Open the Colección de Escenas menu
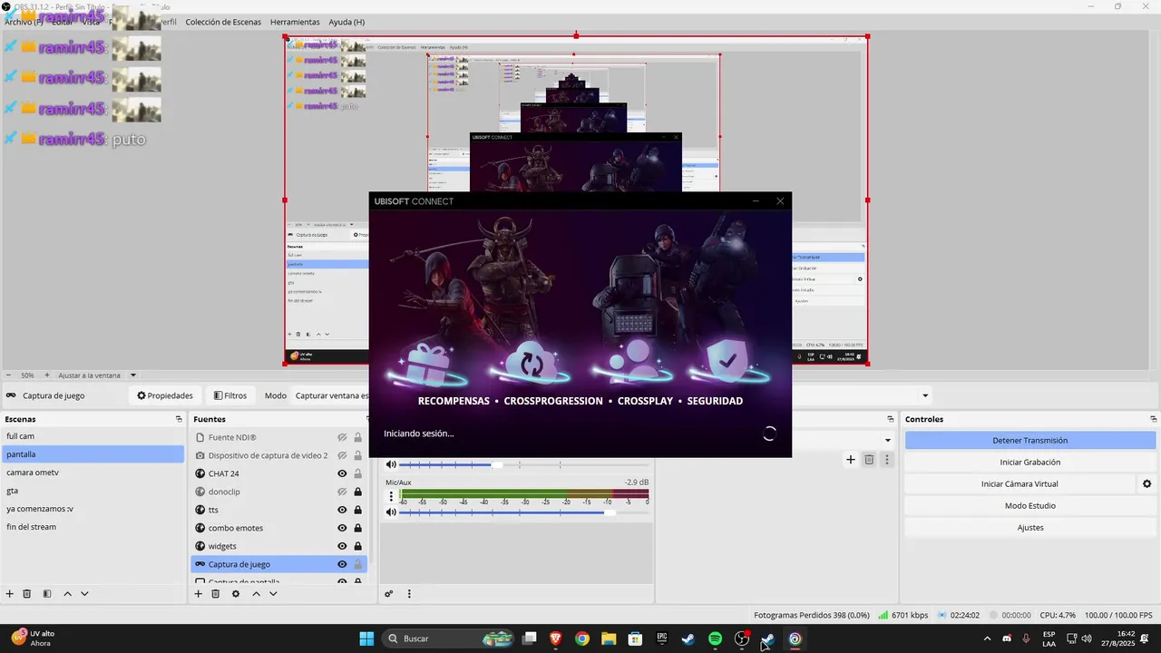This screenshot has height=653, width=1161. pos(223,22)
